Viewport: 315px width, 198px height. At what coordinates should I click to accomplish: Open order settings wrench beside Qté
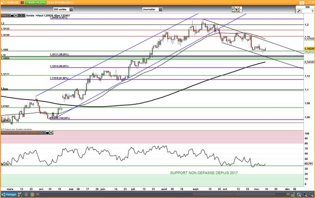(299, 11)
